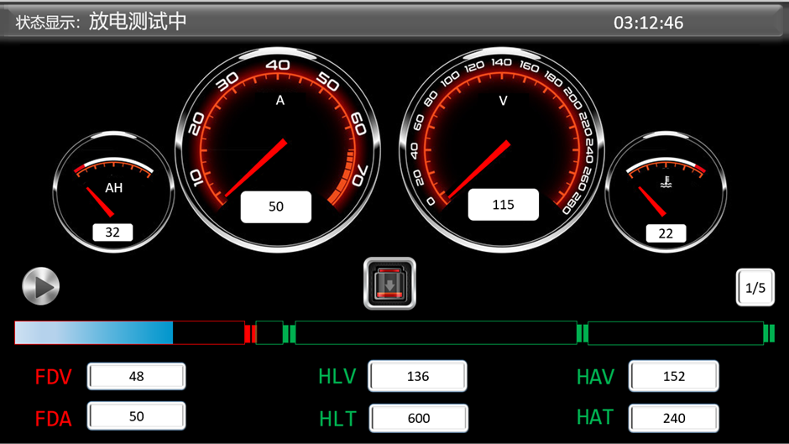This screenshot has height=444, width=789.
Task: Click the red battery discharge icon
Action: (x=389, y=284)
